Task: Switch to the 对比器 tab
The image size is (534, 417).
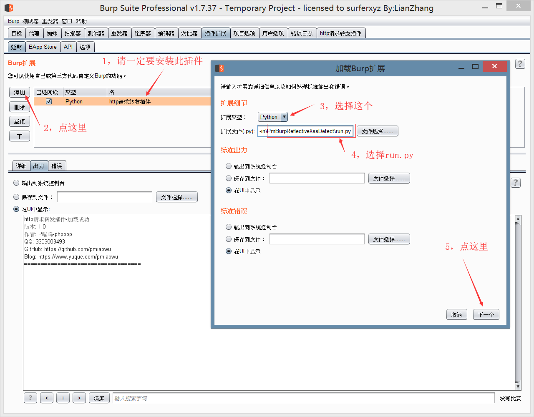Action: (189, 33)
